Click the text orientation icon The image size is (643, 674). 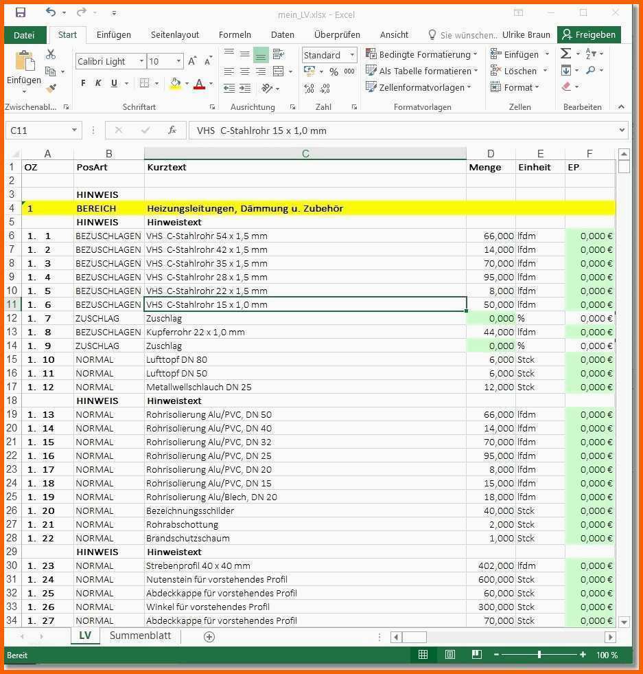point(267,89)
